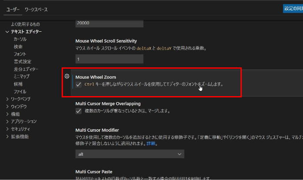Select ミニマップ in settings tree
The width and height of the screenshot is (303, 180).
[21, 77]
